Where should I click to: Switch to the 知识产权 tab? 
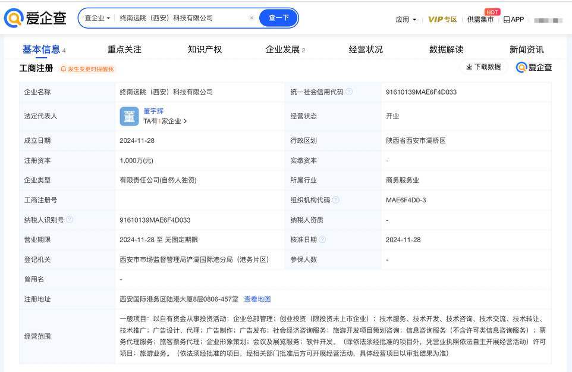pos(205,49)
